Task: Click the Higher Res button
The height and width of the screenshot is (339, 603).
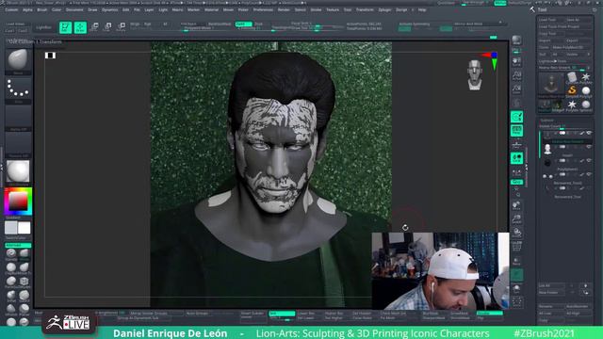Action: pyautogui.click(x=334, y=314)
